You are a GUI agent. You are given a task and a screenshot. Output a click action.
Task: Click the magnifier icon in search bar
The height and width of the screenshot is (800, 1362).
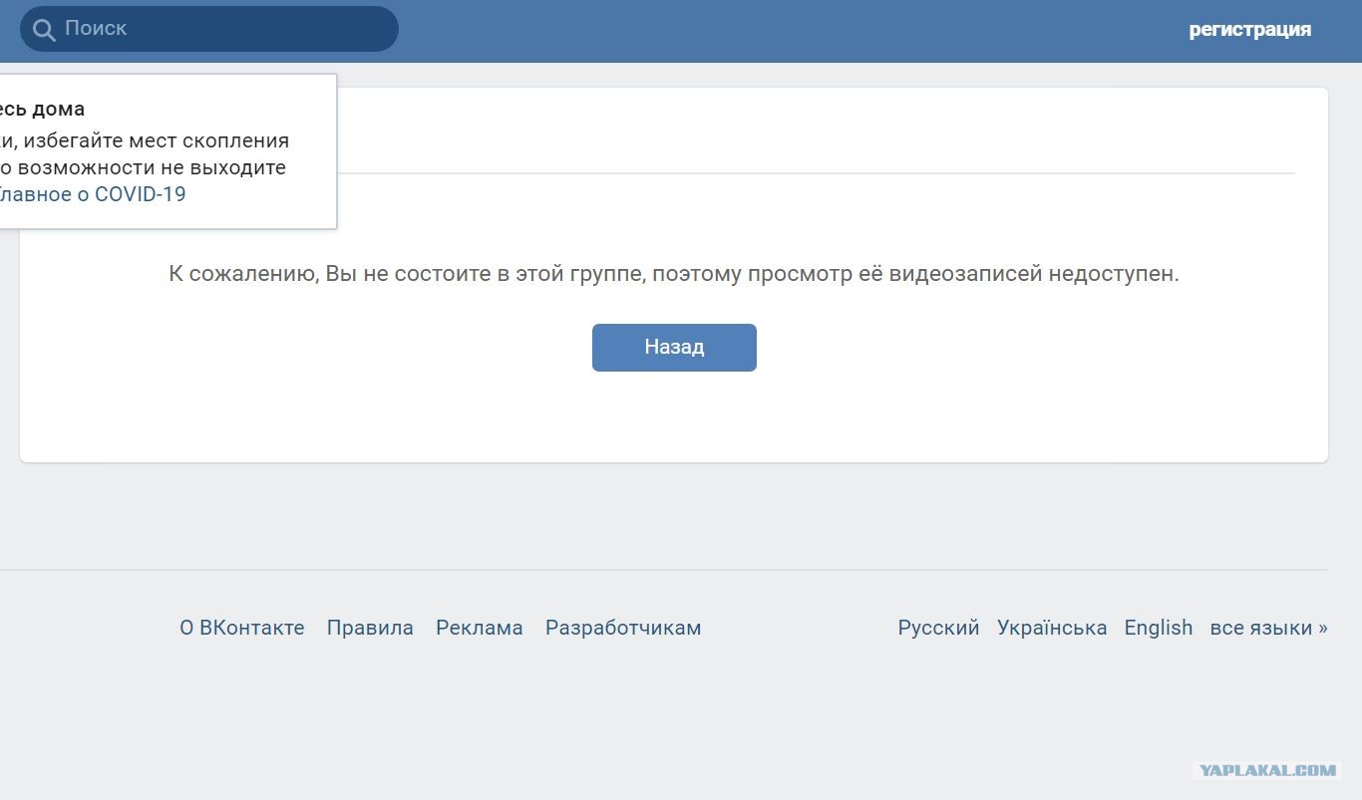click(44, 30)
